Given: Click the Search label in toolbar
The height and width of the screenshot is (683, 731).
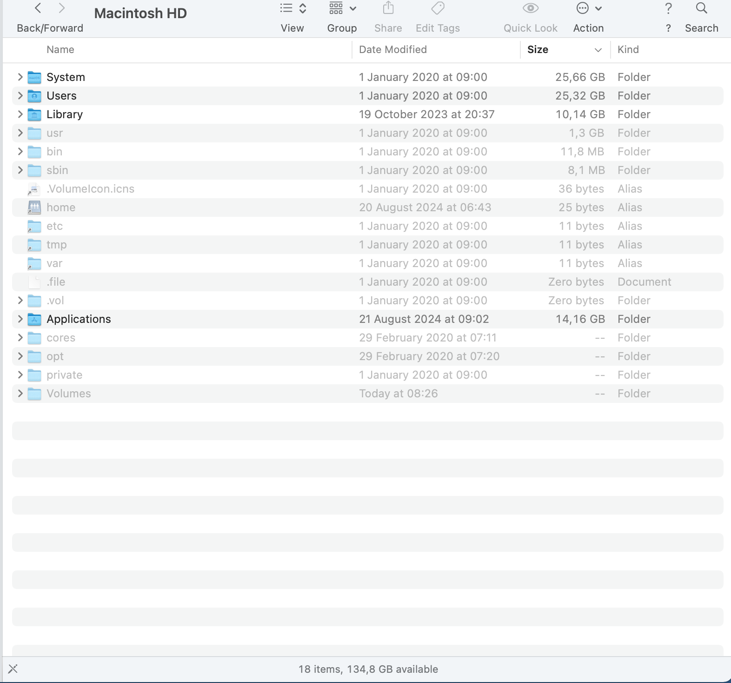Looking at the screenshot, I should click(x=702, y=28).
